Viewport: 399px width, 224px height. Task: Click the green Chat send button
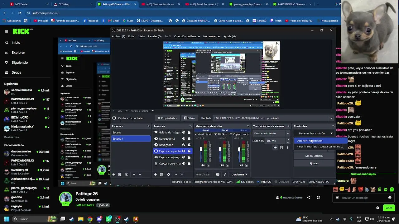(x=389, y=208)
